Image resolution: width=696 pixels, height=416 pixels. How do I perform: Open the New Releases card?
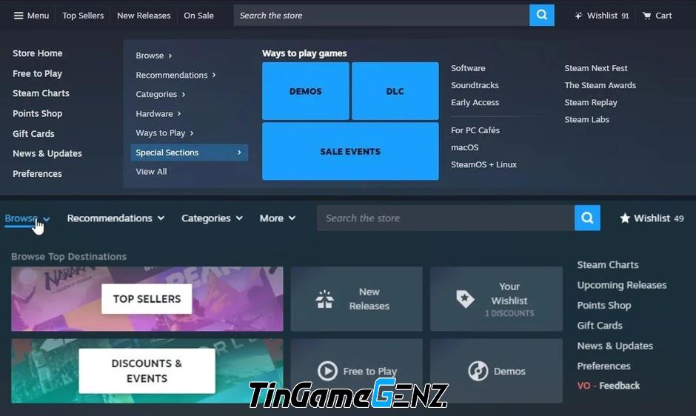click(356, 299)
